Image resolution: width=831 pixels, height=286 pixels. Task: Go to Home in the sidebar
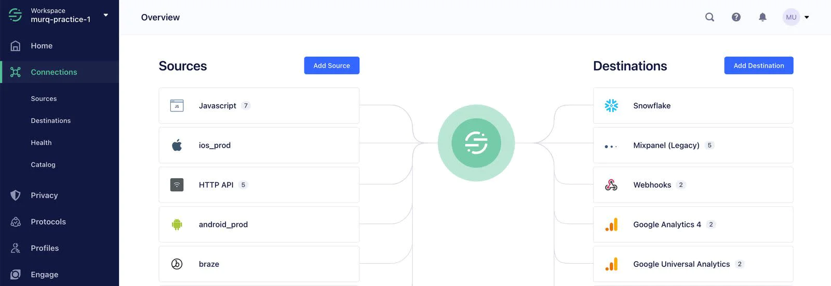(42, 46)
